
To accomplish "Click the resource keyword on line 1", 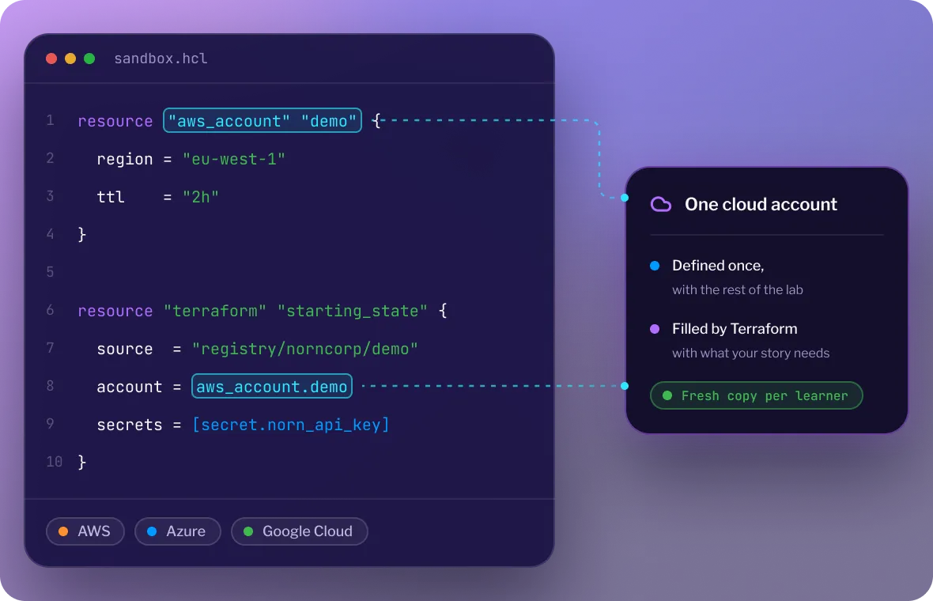I will tap(115, 122).
